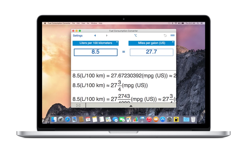This screenshot has height=154, width=247.
Task: Open the App Store icon in the Dock
Action: (163, 120)
